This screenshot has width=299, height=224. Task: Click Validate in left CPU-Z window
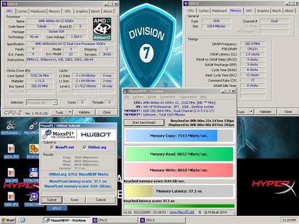click(84, 112)
